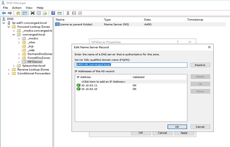Click the DNS root icon in tree
This screenshot has height=147, width=230.
click(4, 19)
